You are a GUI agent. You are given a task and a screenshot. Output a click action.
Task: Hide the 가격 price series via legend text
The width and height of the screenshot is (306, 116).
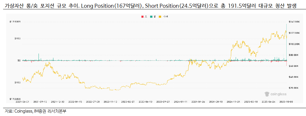(166, 17)
